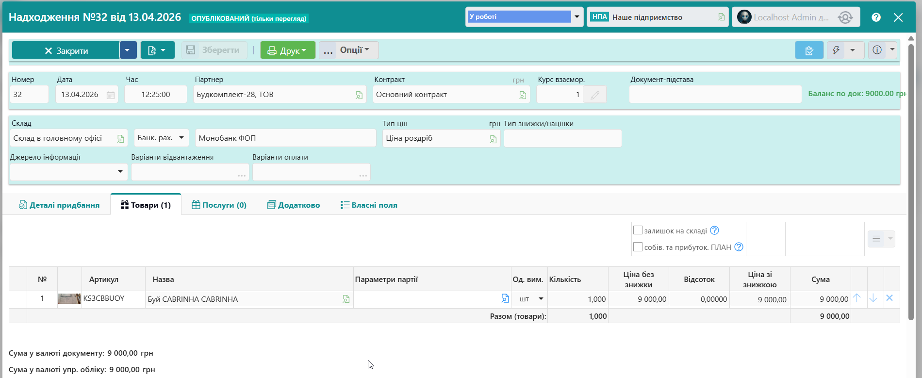Open batch parameters icon in the goods row
The width and height of the screenshot is (922, 378).
click(505, 298)
